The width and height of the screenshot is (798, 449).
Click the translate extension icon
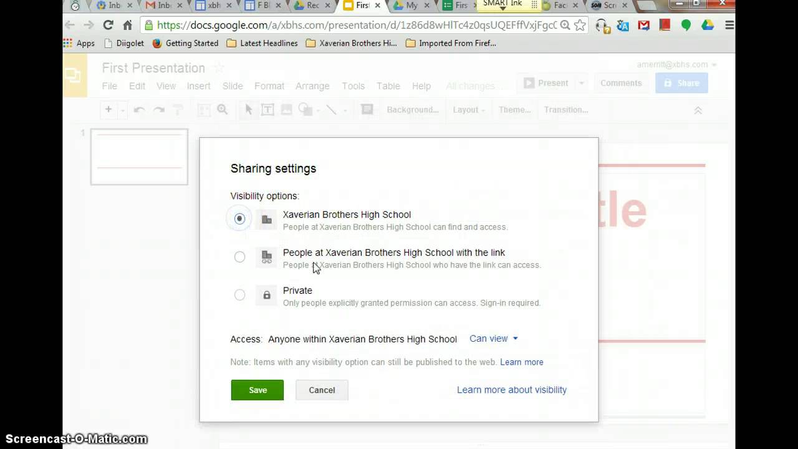[622, 25]
